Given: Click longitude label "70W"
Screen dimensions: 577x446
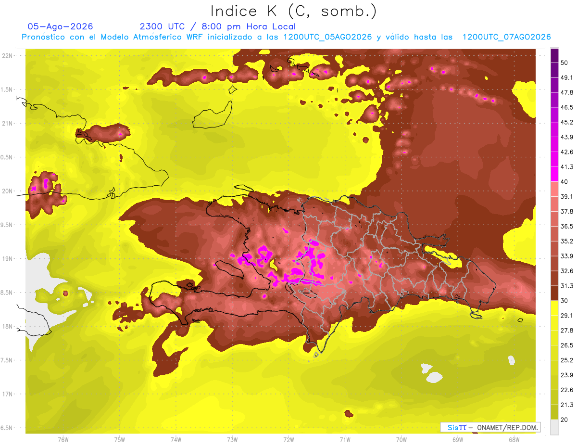Looking at the screenshot, I should click(401, 440).
